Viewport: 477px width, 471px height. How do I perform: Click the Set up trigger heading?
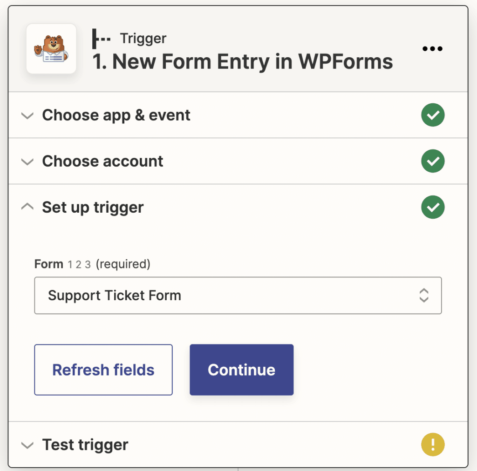click(92, 208)
